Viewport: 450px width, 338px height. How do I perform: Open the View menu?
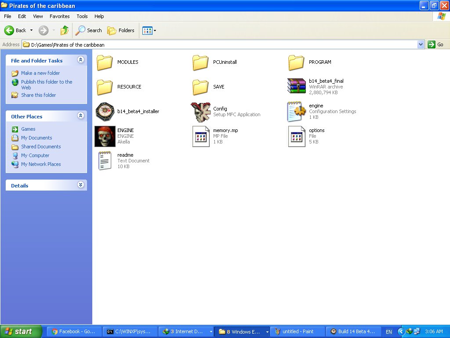point(38,16)
